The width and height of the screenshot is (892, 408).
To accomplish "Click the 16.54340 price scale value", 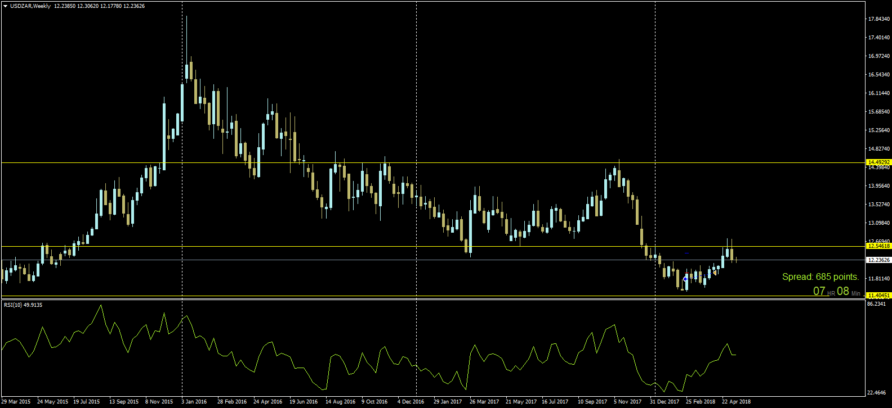I will pos(879,75).
